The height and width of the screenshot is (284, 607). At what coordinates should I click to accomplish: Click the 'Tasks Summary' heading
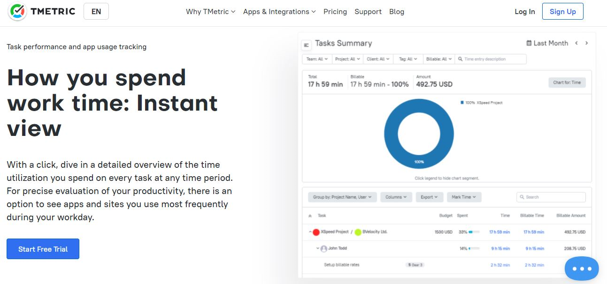343,43
